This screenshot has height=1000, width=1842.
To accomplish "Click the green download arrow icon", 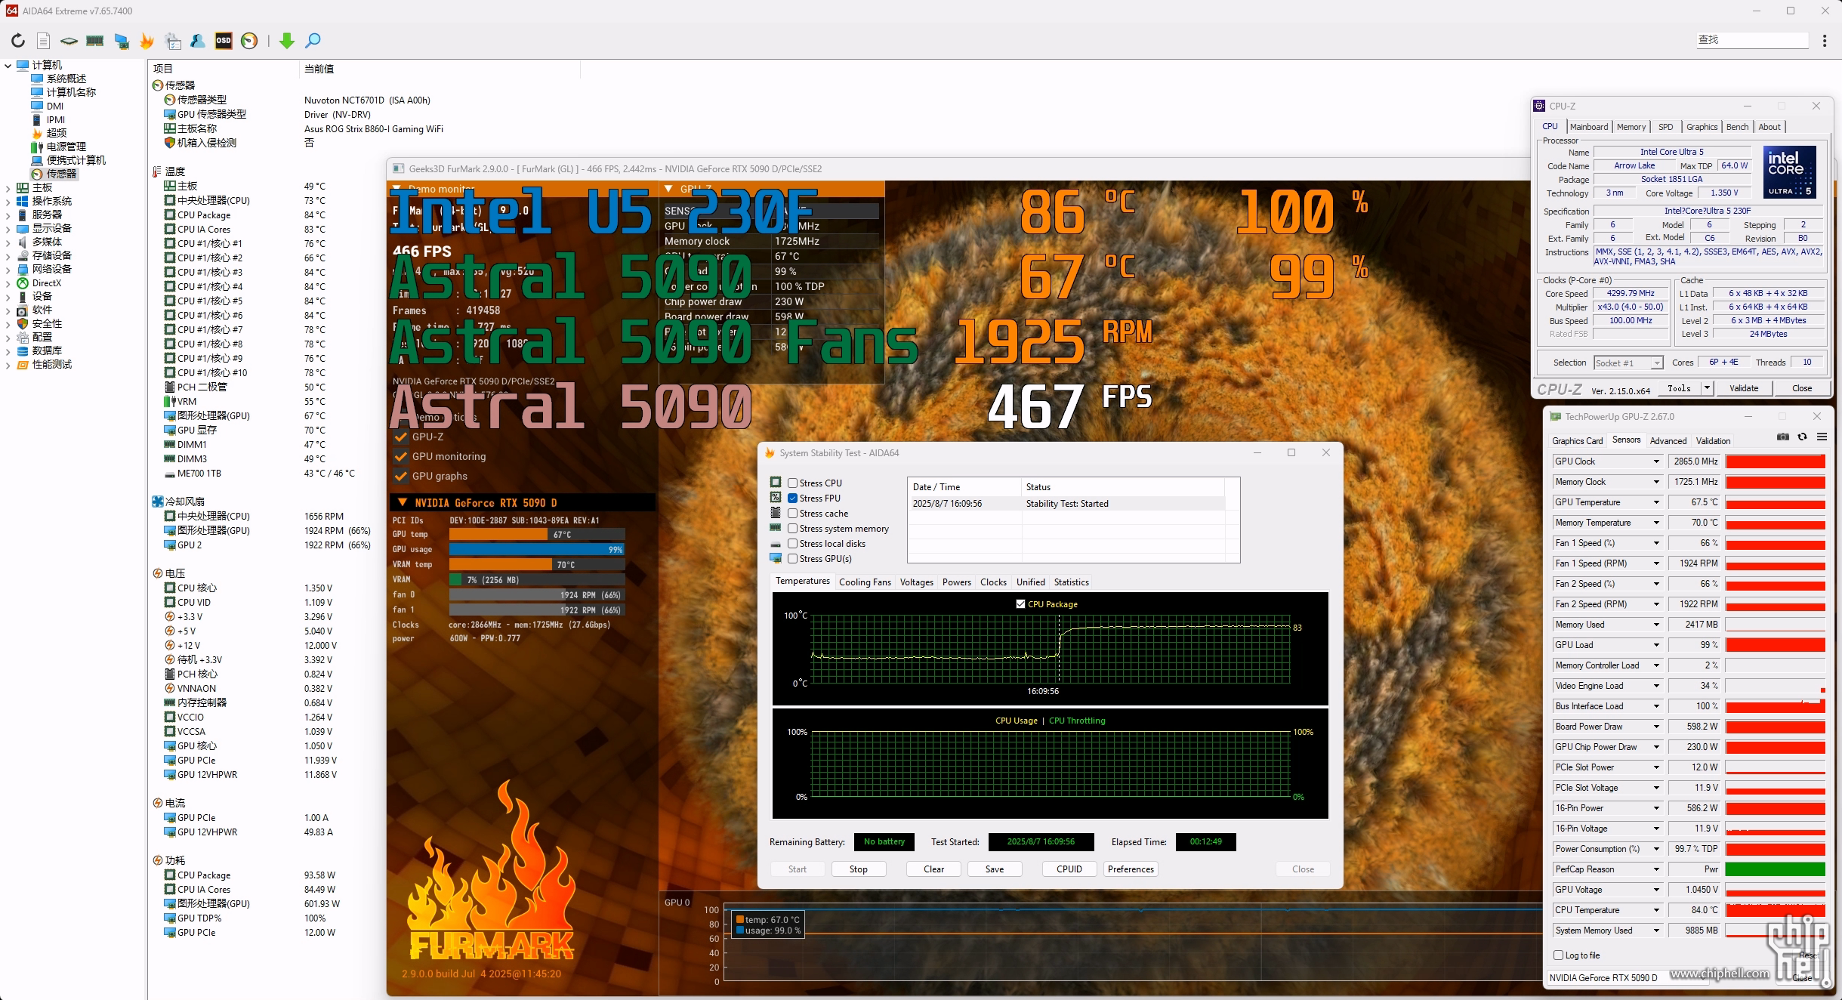I will (287, 41).
